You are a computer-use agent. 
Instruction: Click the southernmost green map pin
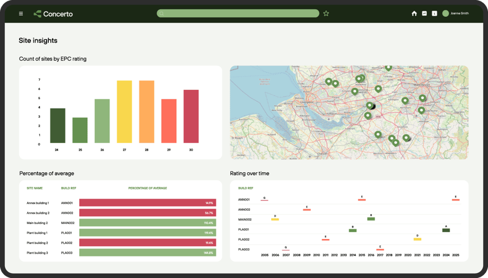396,143
